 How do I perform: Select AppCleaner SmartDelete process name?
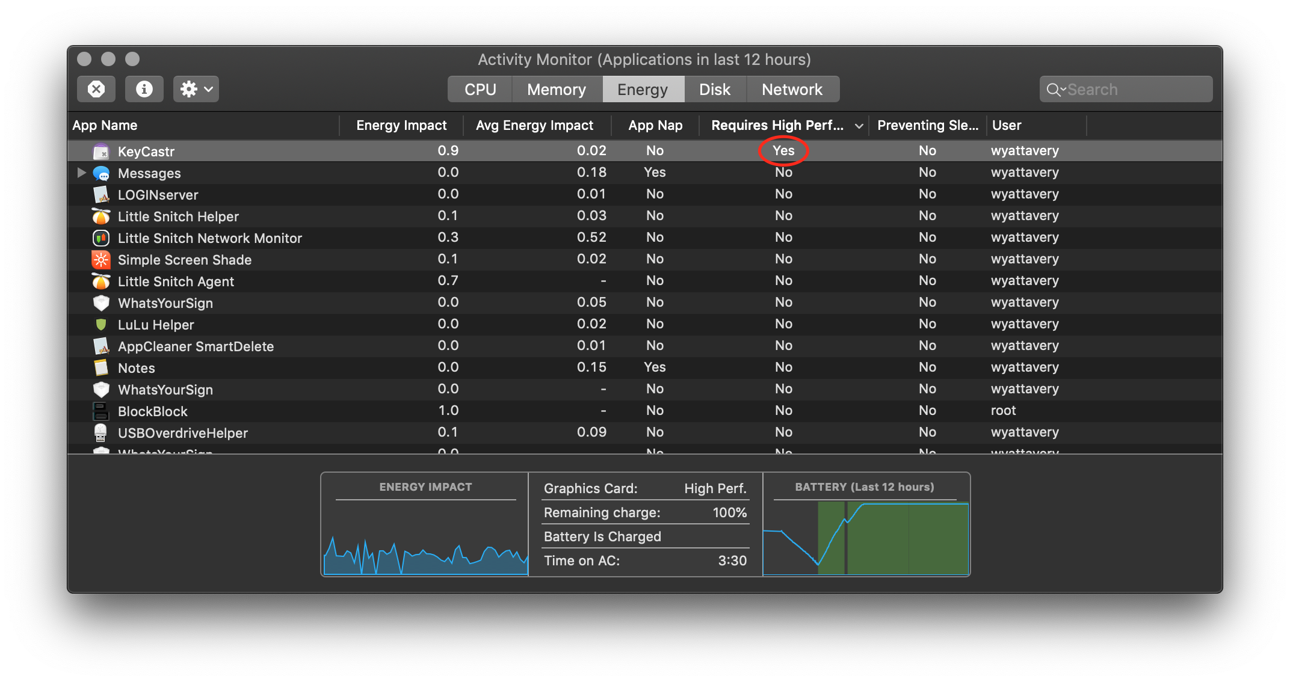click(196, 346)
